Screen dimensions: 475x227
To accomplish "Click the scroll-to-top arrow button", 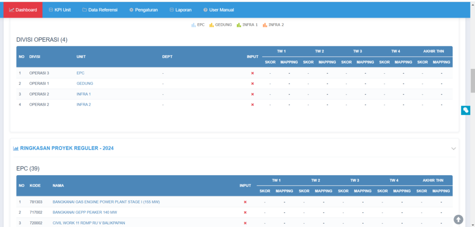I will 458,219.
